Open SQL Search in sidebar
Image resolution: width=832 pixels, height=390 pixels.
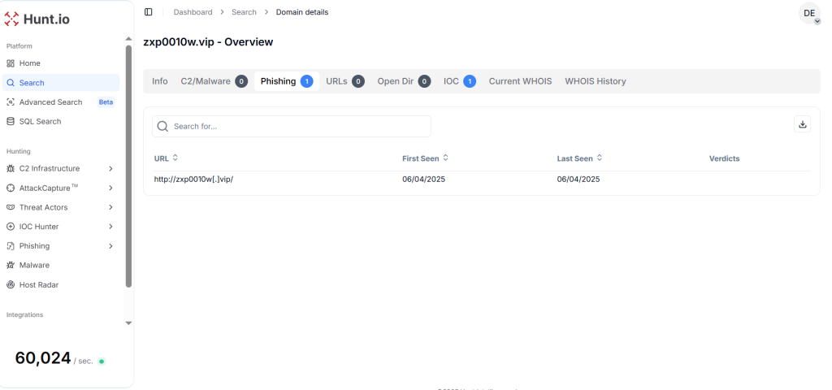click(40, 122)
